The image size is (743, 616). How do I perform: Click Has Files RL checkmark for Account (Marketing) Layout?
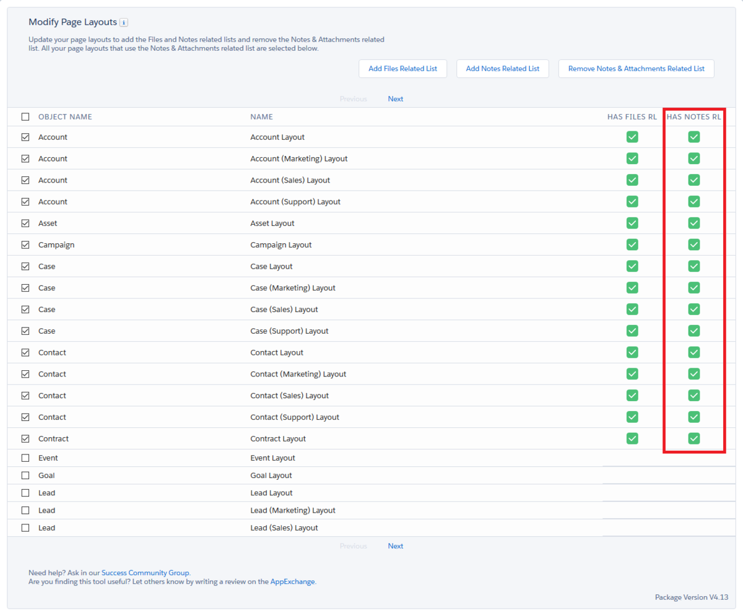(632, 158)
